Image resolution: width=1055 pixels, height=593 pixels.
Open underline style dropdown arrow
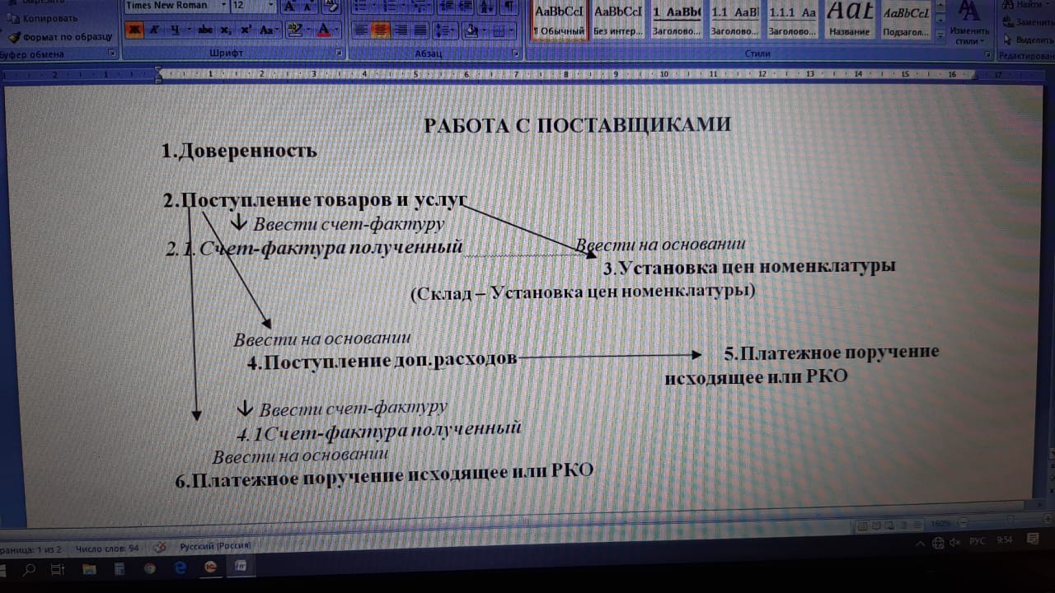coord(189,30)
